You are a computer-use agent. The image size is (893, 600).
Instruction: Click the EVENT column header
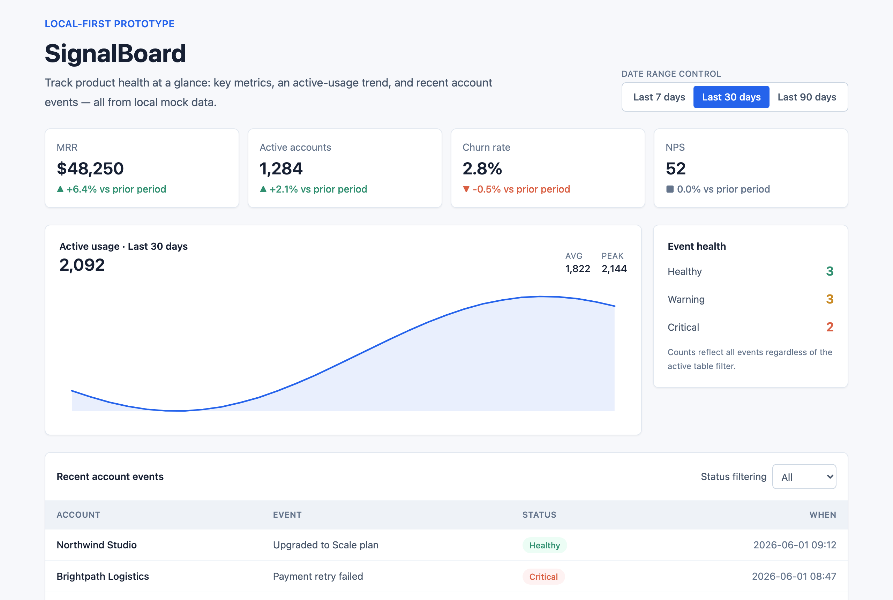tap(287, 515)
